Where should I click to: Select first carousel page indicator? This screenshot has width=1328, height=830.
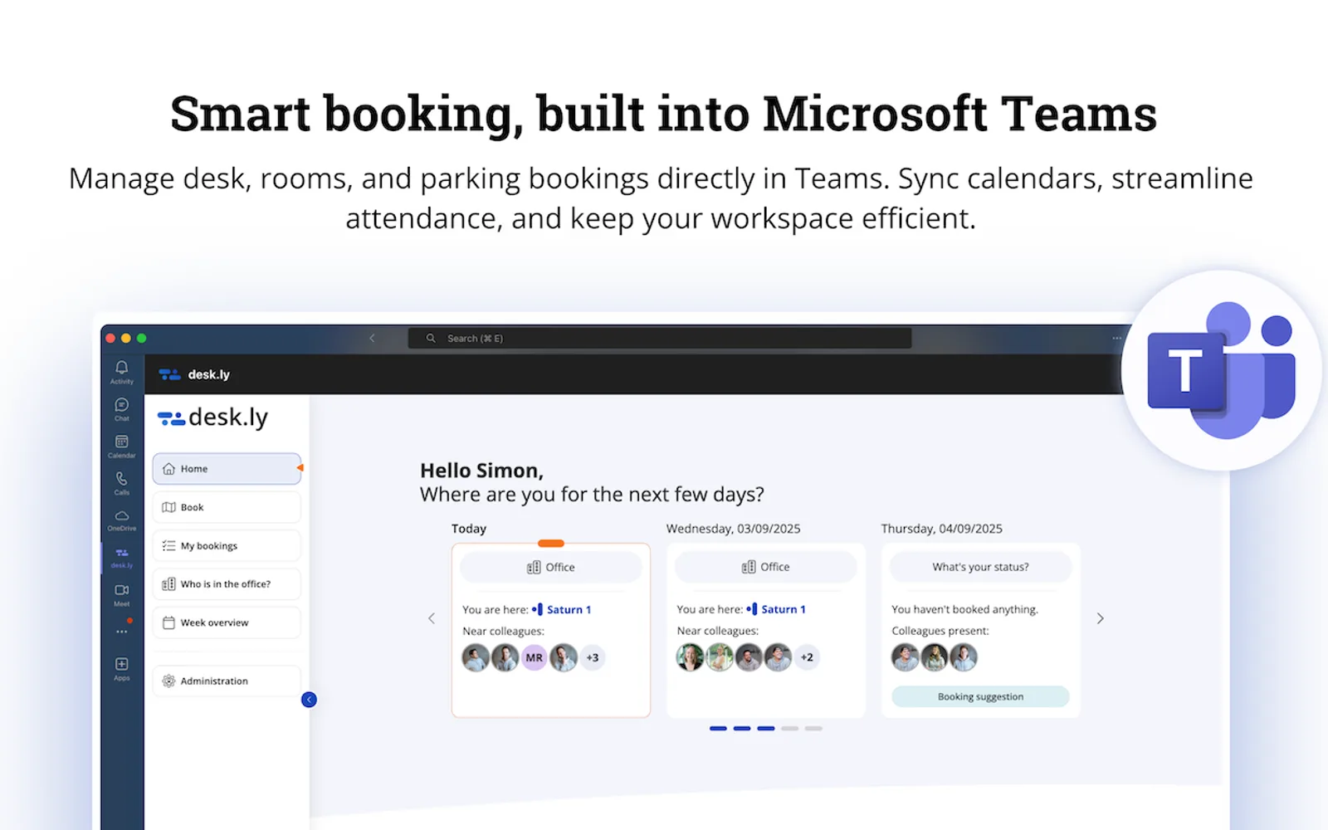click(719, 729)
